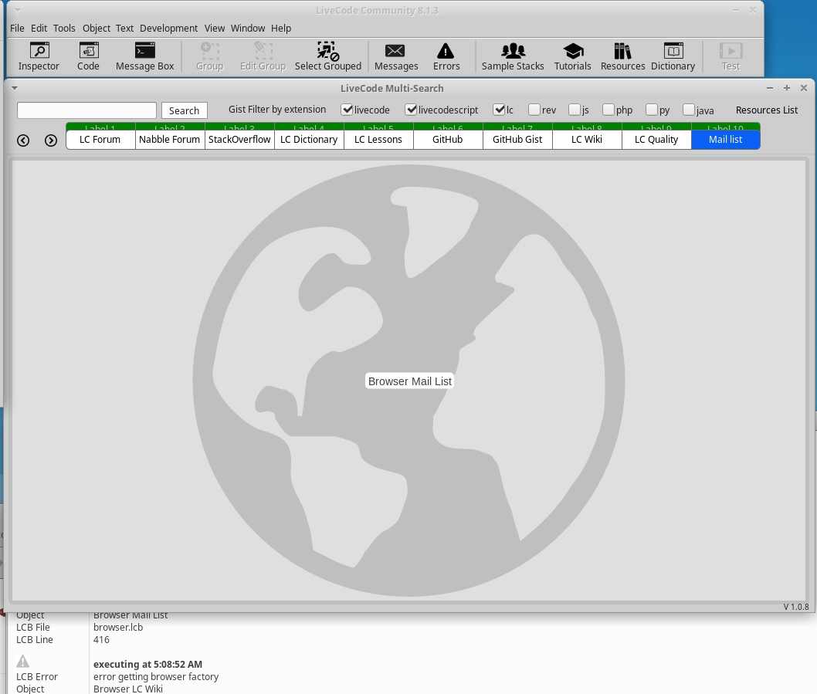Open Sample Stacks

[513, 56]
